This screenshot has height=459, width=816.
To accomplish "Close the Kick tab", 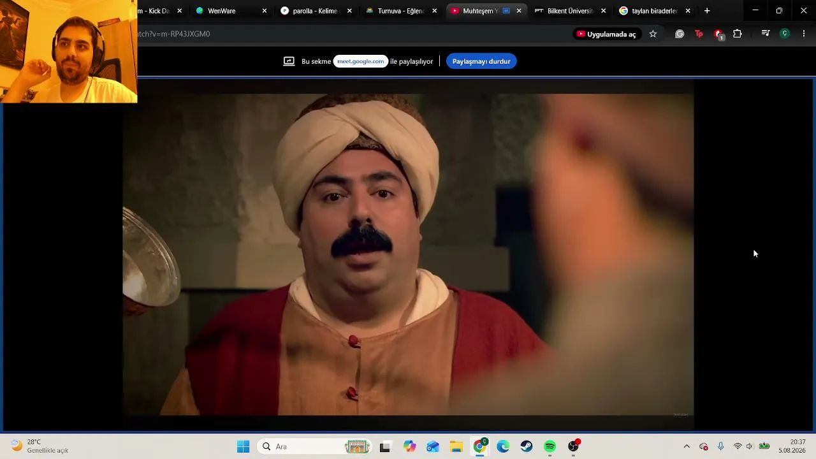I will coord(179,11).
